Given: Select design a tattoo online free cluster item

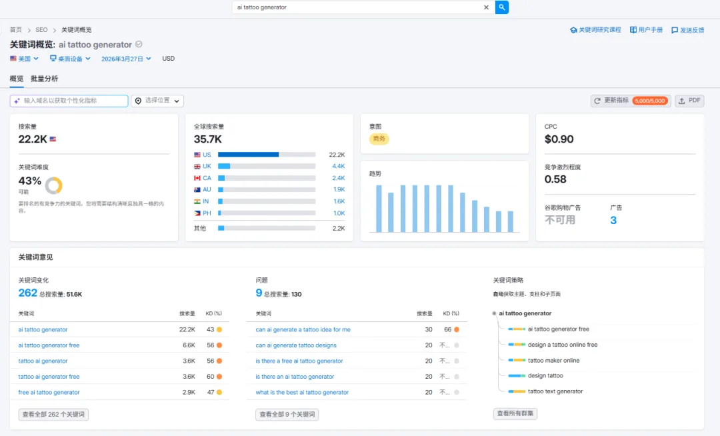Looking at the screenshot, I should [563, 345].
